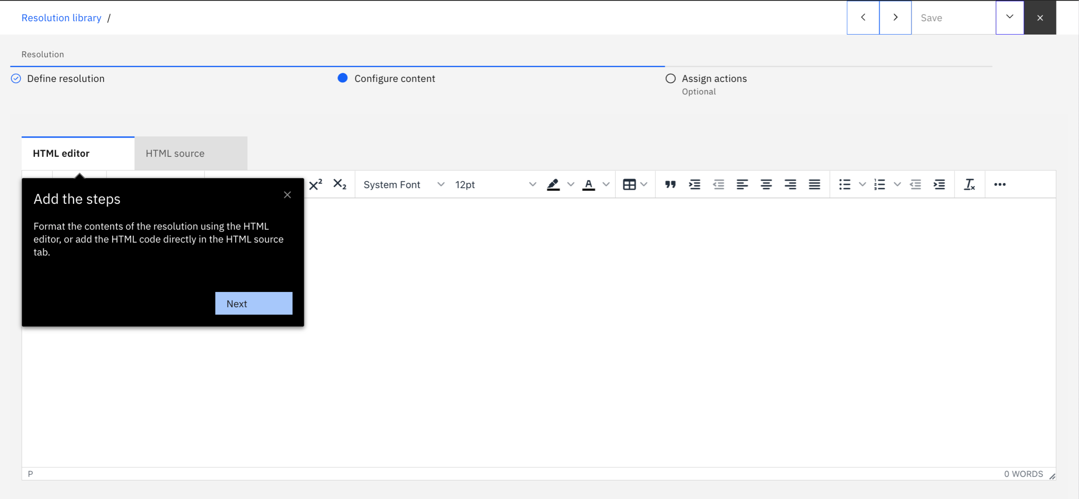Click the superscript formatting icon
The height and width of the screenshot is (499, 1079).
(315, 184)
